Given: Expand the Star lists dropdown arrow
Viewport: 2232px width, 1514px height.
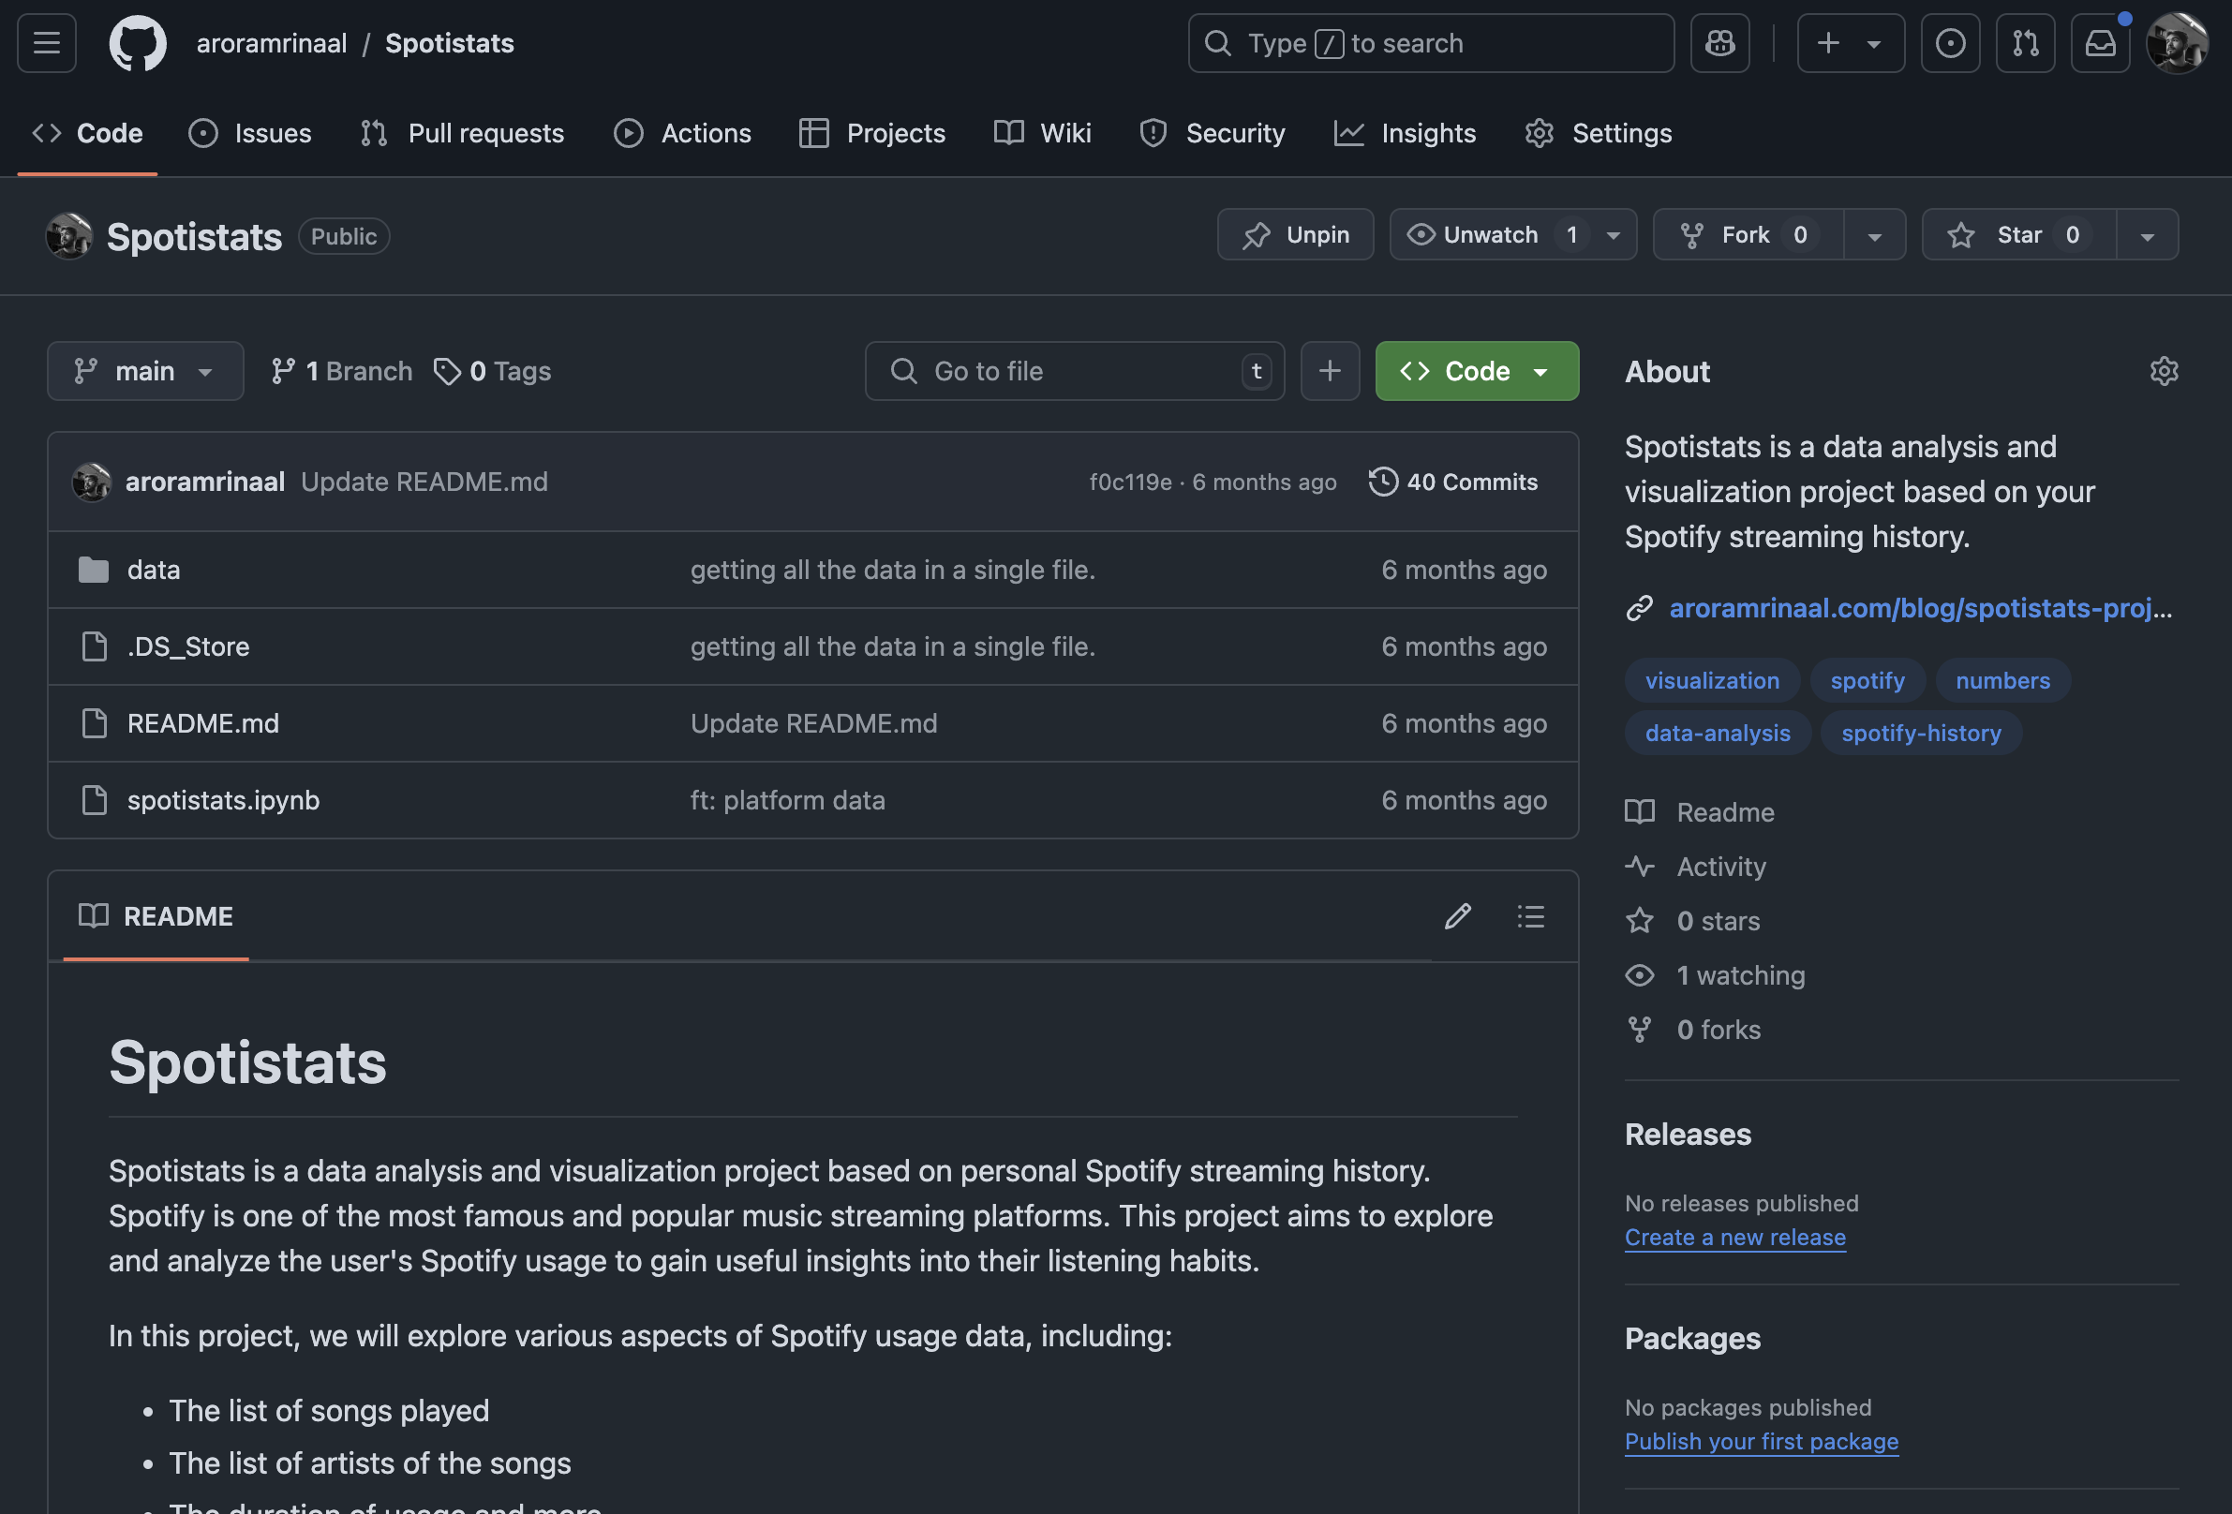Looking at the screenshot, I should click(2147, 234).
